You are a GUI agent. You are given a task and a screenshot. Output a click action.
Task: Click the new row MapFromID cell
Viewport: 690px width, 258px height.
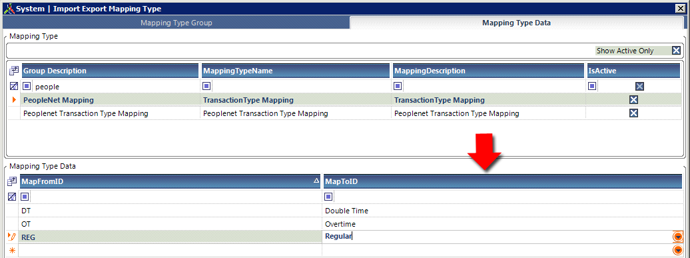point(170,251)
